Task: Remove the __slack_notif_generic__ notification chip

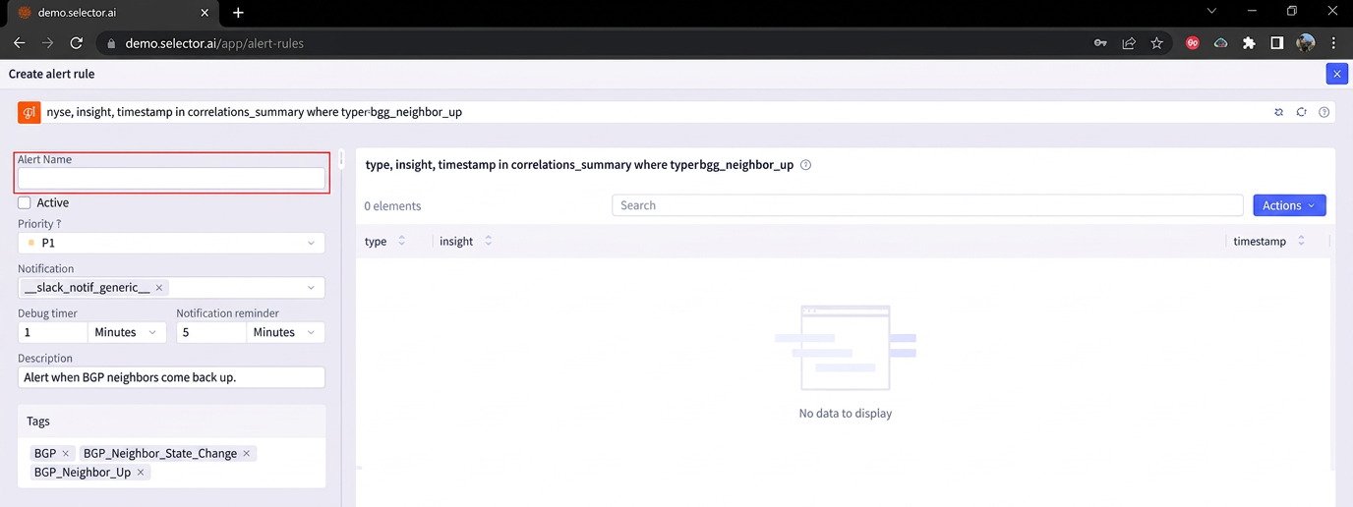Action: coord(159,288)
